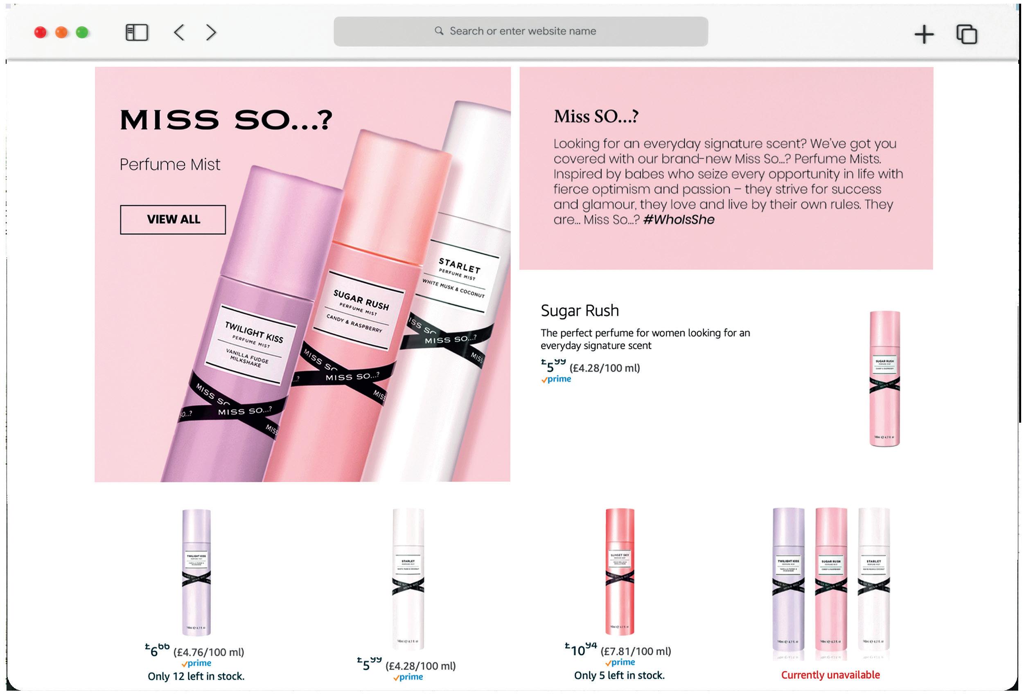This screenshot has width=1024, height=696.
Task: Focus the Search or enter website name field
Action: (521, 31)
